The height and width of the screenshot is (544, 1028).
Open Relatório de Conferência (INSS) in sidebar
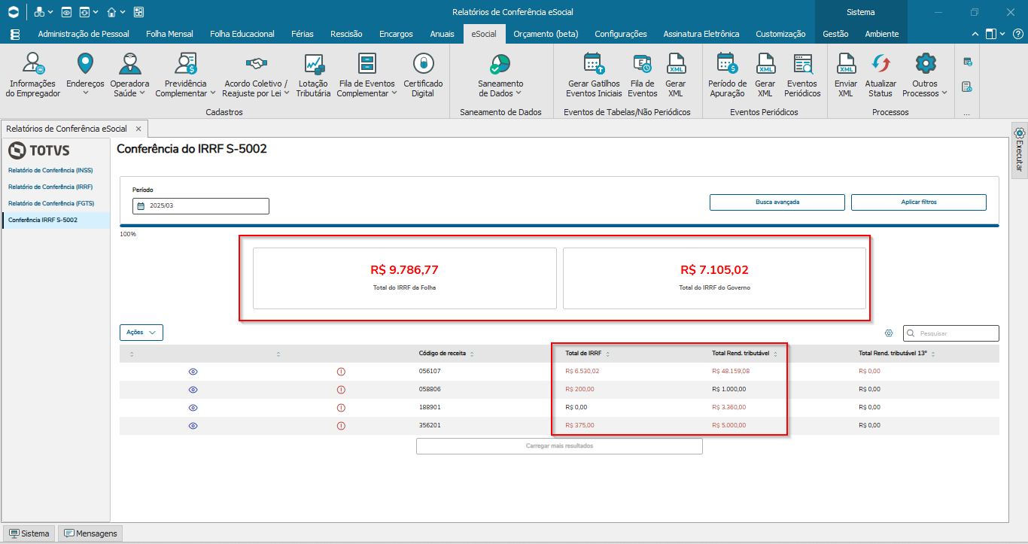pos(50,170)
